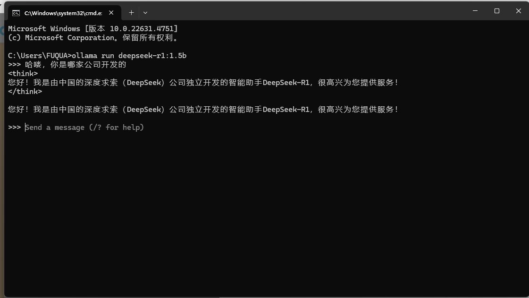Click the opening <think> tag line

coord(23,74)
